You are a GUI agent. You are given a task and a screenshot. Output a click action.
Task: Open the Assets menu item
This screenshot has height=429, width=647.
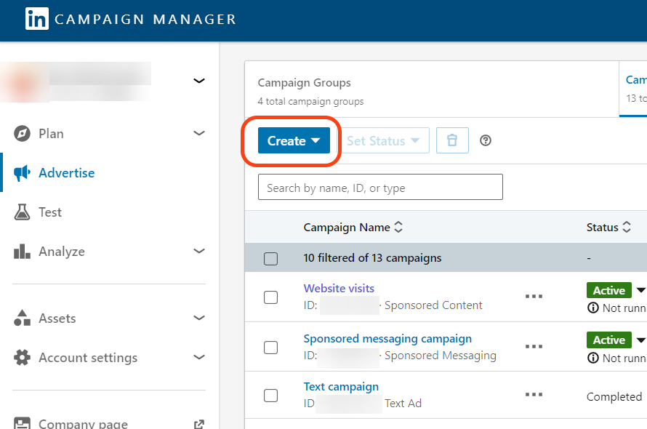pos(57,318)
